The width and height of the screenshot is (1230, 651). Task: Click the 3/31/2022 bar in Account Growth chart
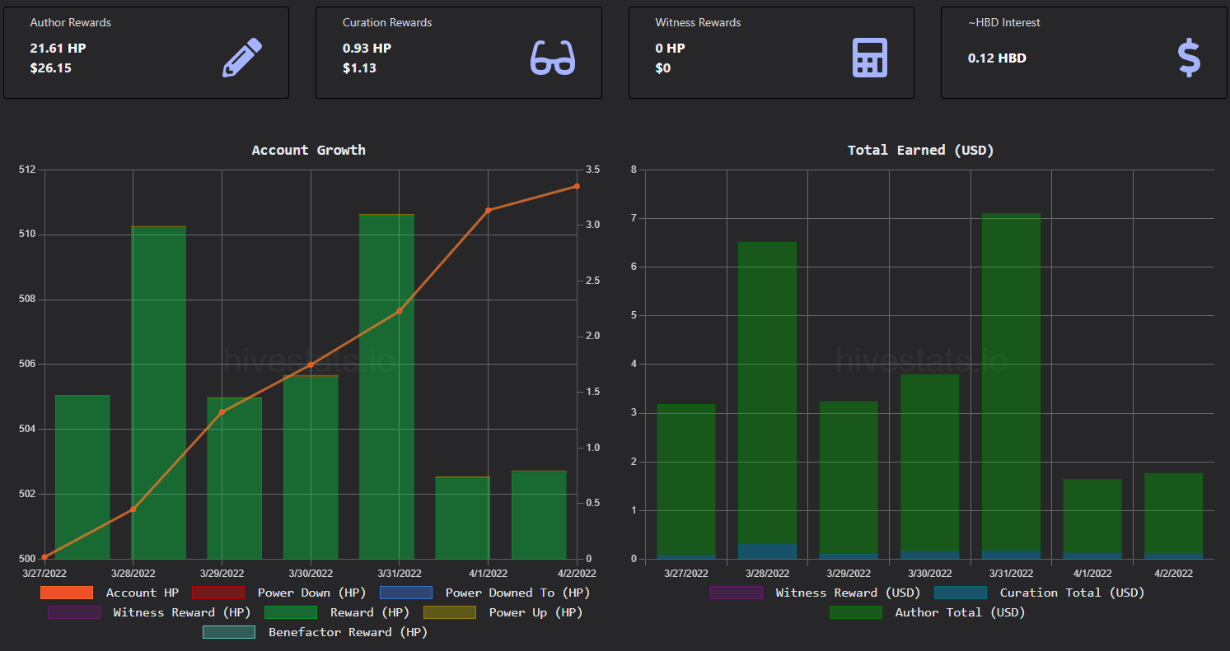coord(386,387)
